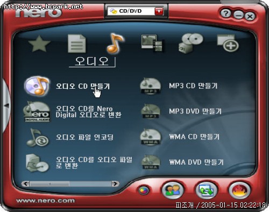Minimize the Nero StartSmart window
The height and width of the screenshot is (212, 269).
[x=239, y=15]
